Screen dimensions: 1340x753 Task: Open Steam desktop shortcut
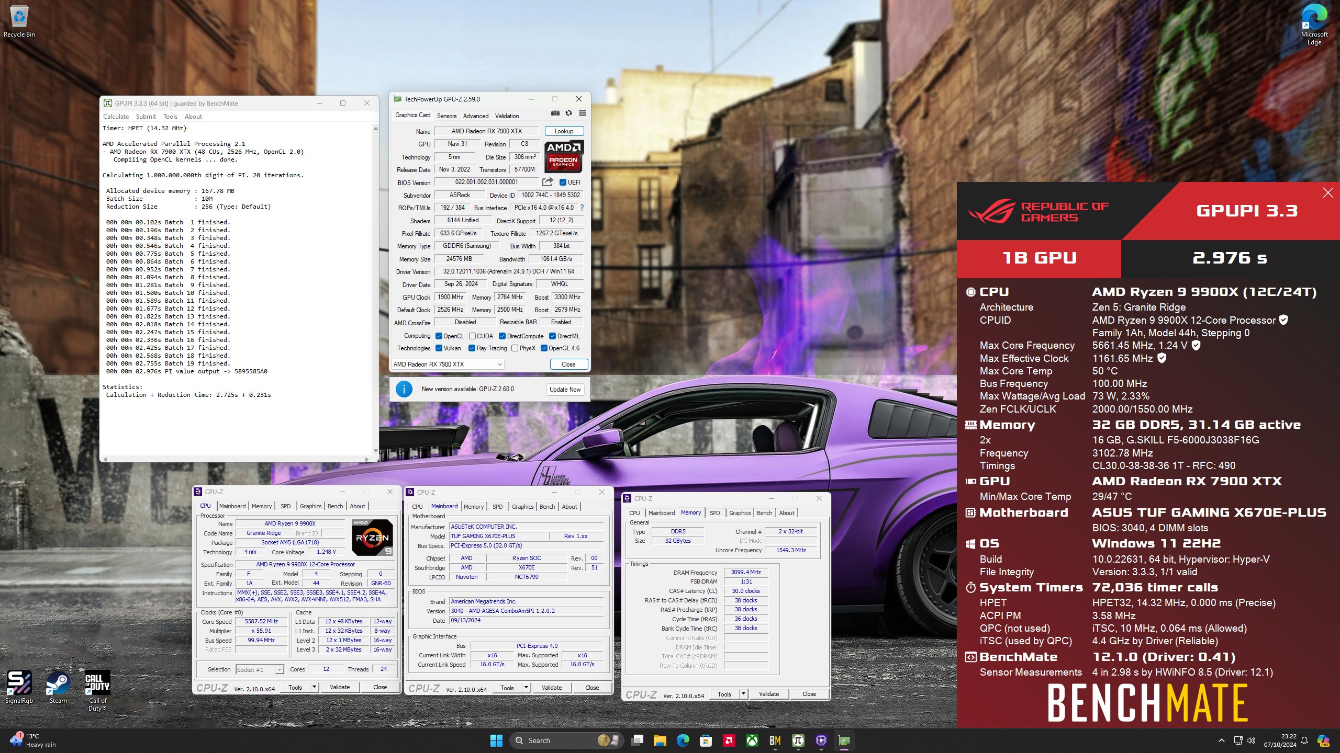pyautogui.click(x=58, y=688)
